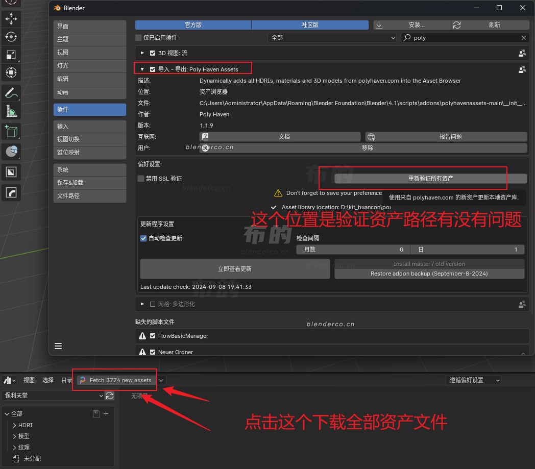Toggle the 官方版 addon filter
This screenshot has height=469, width=535.
coord(193,25)
